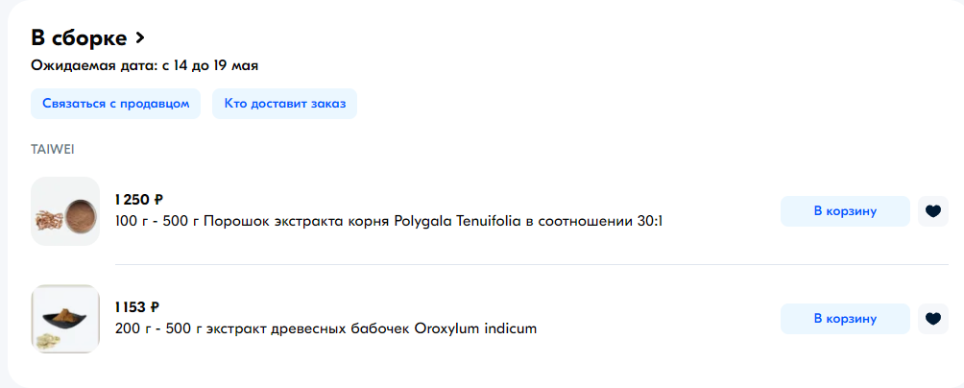This screenshot has height=388, width=964.
Task: Click the pale seeds in Oroxylum thumbnail
Action: (47, 339)
